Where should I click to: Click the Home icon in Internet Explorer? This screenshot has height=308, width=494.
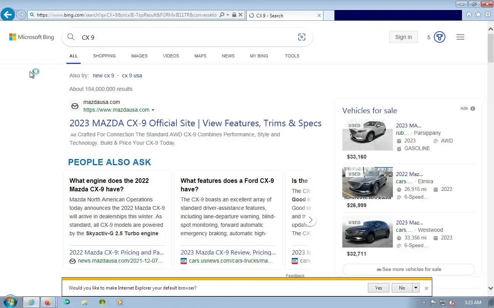click(x=469, y=15)
